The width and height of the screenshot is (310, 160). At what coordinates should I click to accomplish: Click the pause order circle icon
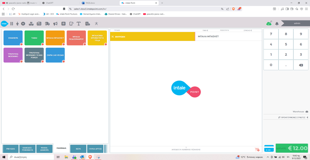coord(23,24)
